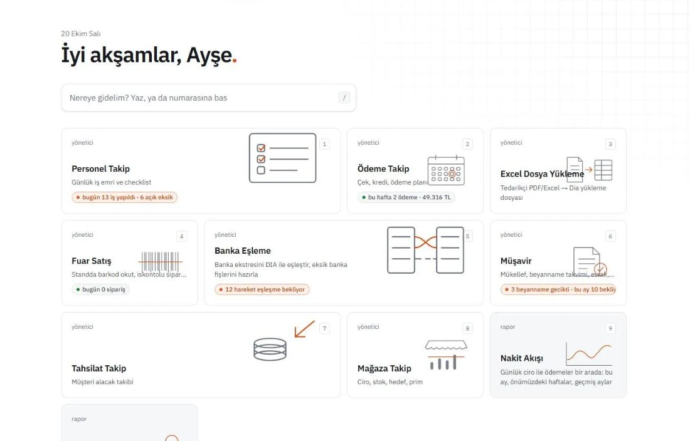This screenshot has width=690, height=441.
Task: Click shortcut number 3 badge on Excel Dosya Yükleme
Action: tap(610, 144)
